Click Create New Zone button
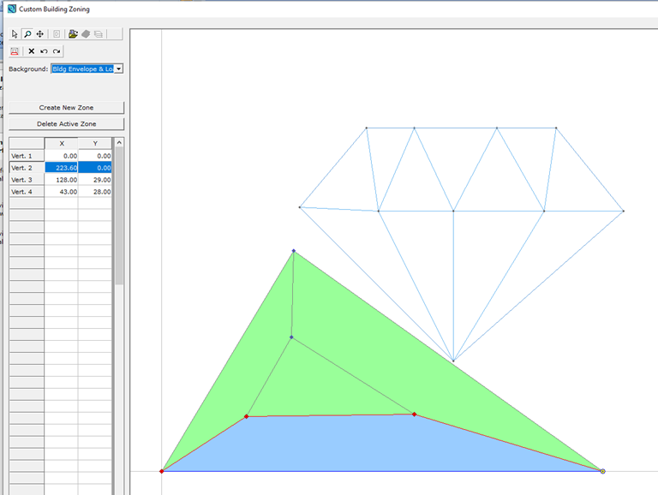The width and height of the screenshot is (658, 495). pyautogui.click(x=66, y=107)
